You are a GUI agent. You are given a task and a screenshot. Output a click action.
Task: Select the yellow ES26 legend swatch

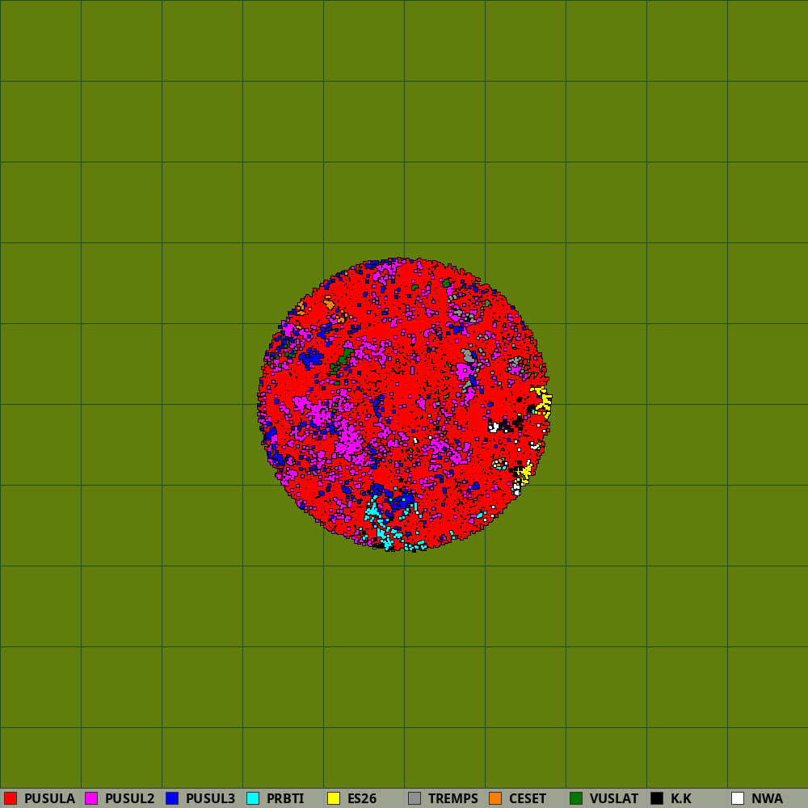(334, 798)
